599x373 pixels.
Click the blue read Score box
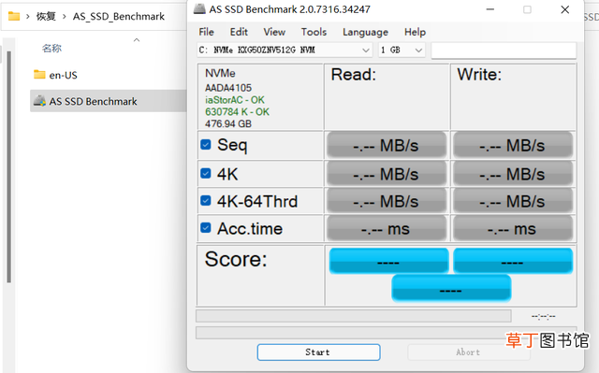pos(389,261)
